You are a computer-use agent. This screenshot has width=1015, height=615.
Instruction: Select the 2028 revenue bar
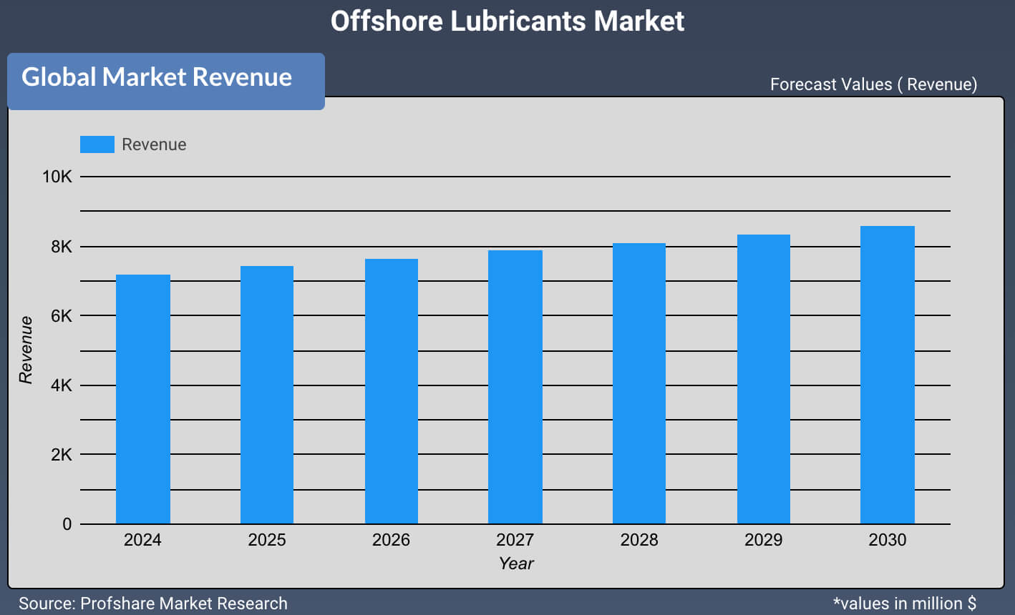(639, 383)
